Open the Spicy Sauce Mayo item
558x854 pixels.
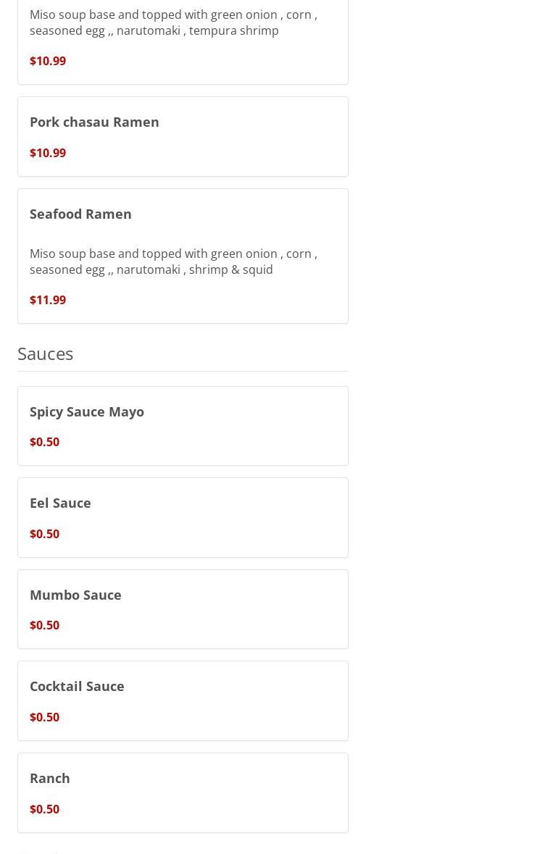(87, 411)
